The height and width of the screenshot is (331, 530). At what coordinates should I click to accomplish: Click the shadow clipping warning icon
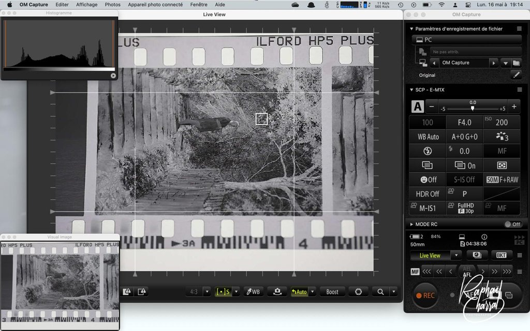(x=127, y=292)
